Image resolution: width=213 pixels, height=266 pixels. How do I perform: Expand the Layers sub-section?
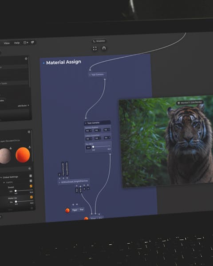4,183
